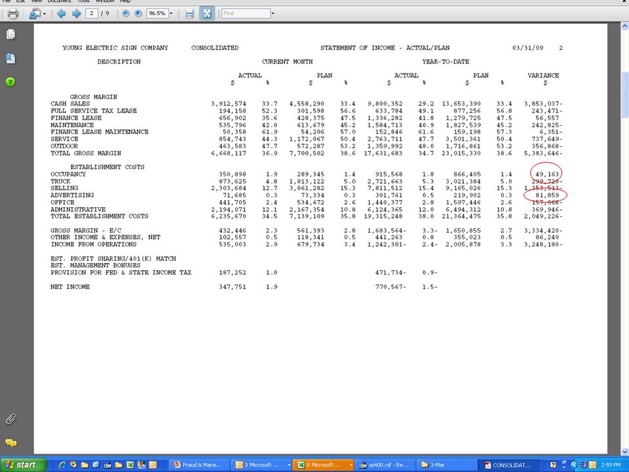Click the Outlook icon in the system tray
Viewport: 629px width, 472px height.
[593, 465]
